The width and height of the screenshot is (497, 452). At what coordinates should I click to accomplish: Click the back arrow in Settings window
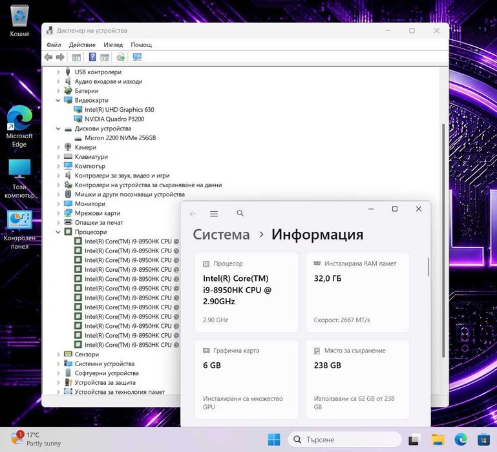(193, 214)
